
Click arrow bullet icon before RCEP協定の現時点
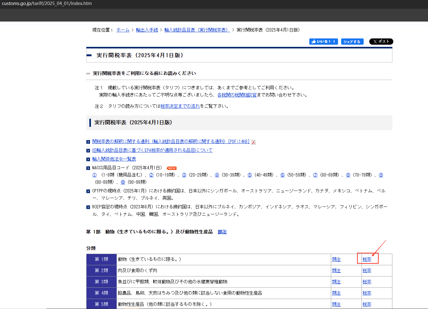pyautogui.click(x=88, y=207)
